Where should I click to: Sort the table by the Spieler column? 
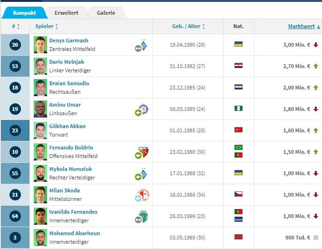[47, 26]
